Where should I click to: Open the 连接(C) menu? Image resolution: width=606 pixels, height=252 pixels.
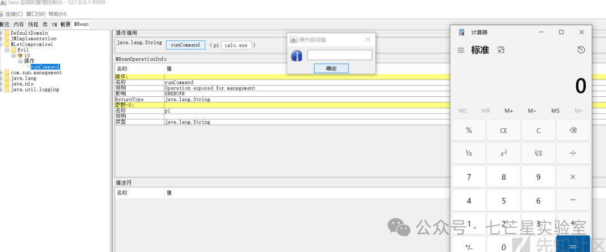[13, 14]
